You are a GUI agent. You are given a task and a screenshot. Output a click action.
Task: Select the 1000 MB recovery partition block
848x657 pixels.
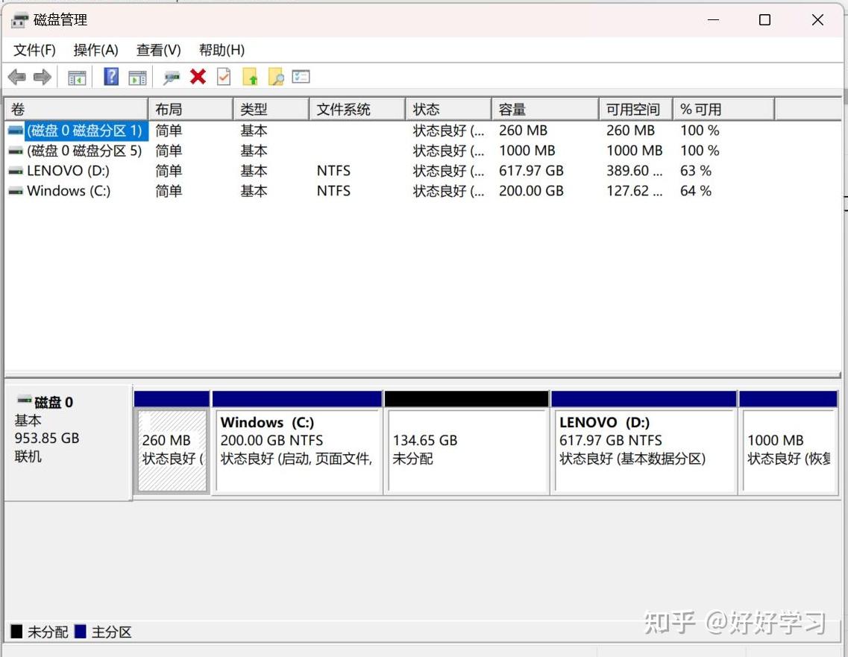pyautogui.click(x=788, y=443)
